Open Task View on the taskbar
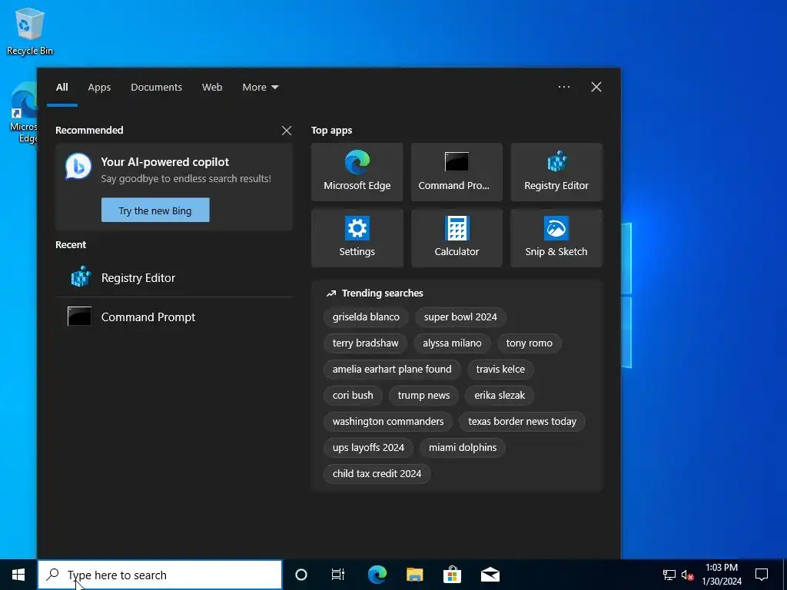The image size is (787, 590). [x=338, y=575]
